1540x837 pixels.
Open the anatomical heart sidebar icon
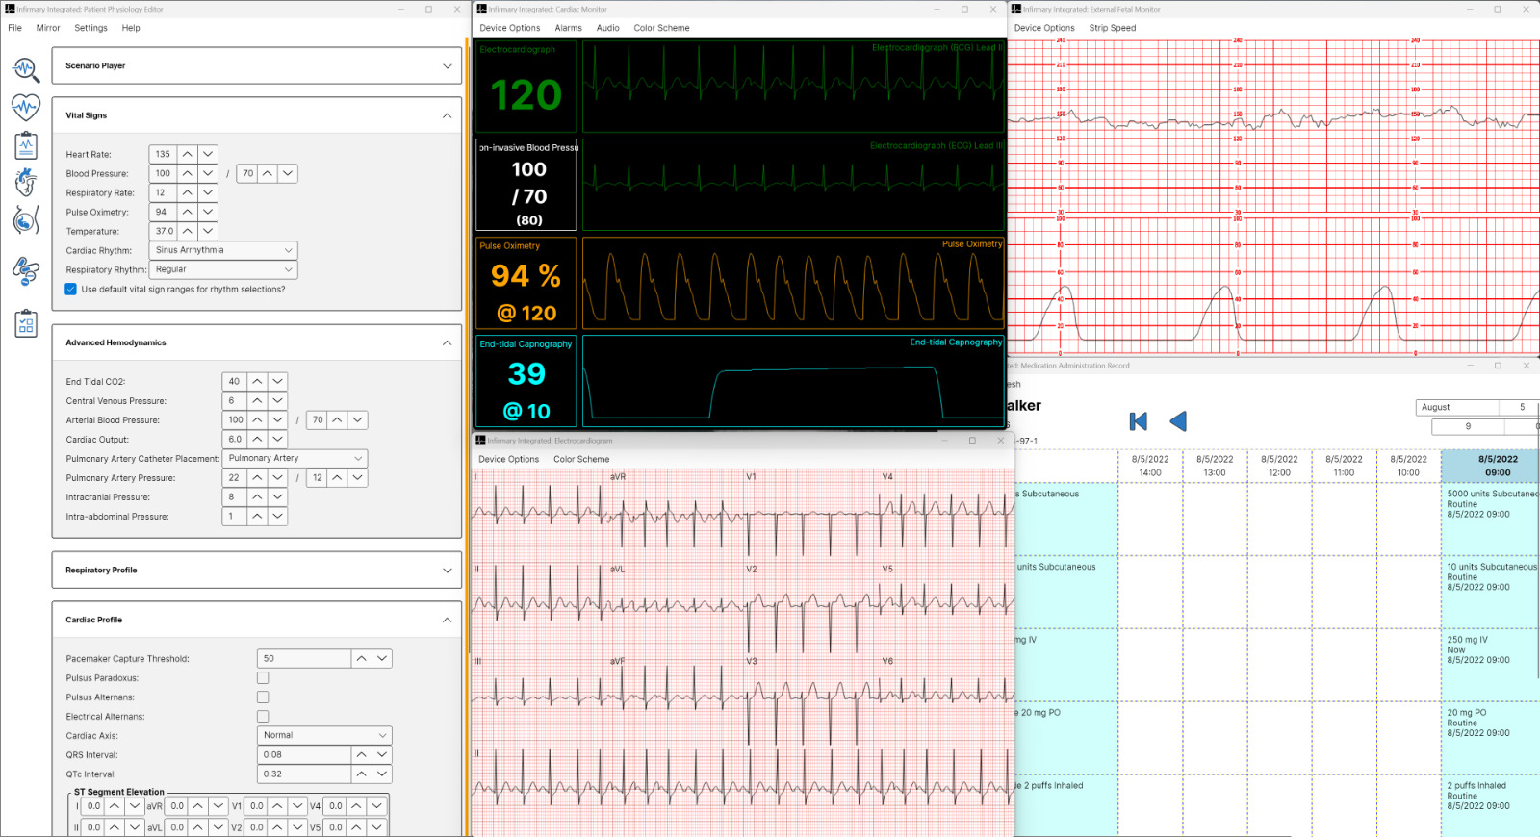(x=26, y=182)
